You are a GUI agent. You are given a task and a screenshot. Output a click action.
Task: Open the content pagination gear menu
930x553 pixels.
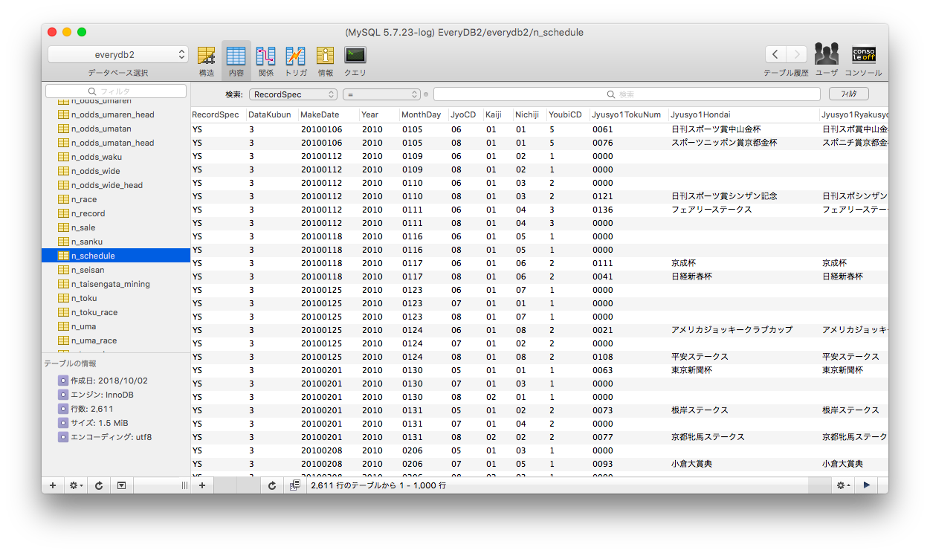coord(843,485)
